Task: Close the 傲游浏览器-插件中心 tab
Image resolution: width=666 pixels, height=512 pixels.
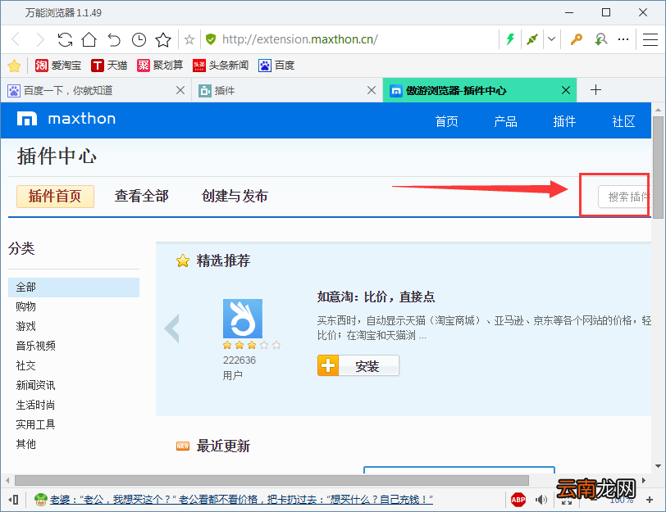Action: coord(566,90)
